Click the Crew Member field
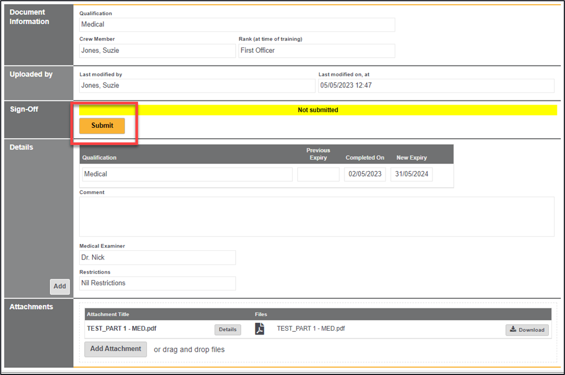This screenshot has width=565, height=375. click(x=157, y=51)
